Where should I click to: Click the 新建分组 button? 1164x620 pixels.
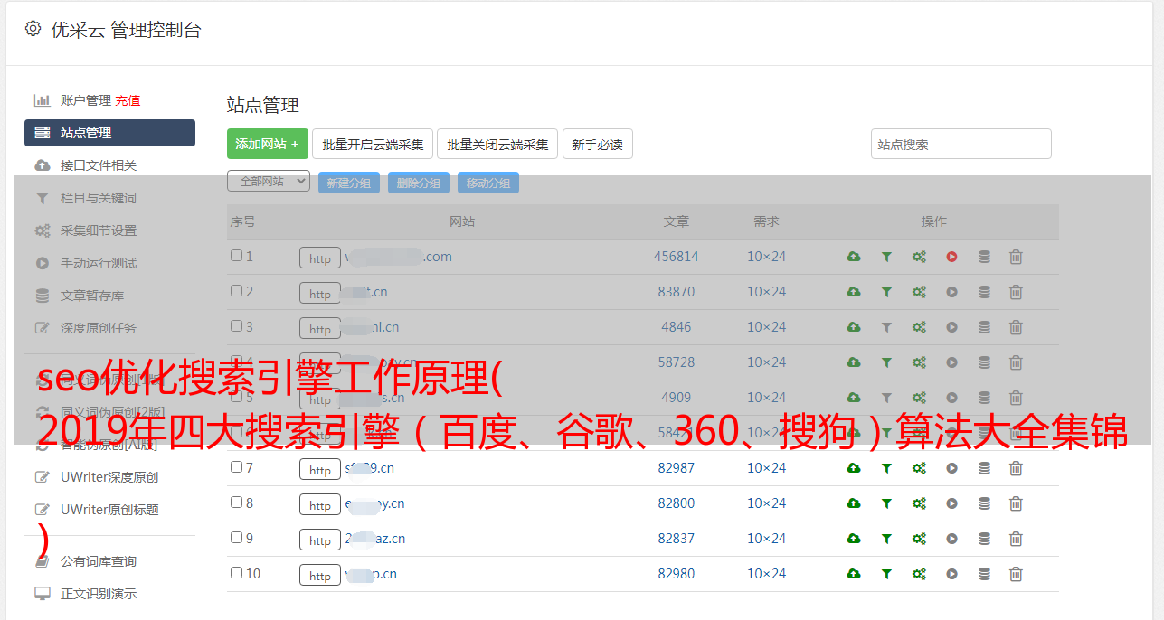pos(349,183)
